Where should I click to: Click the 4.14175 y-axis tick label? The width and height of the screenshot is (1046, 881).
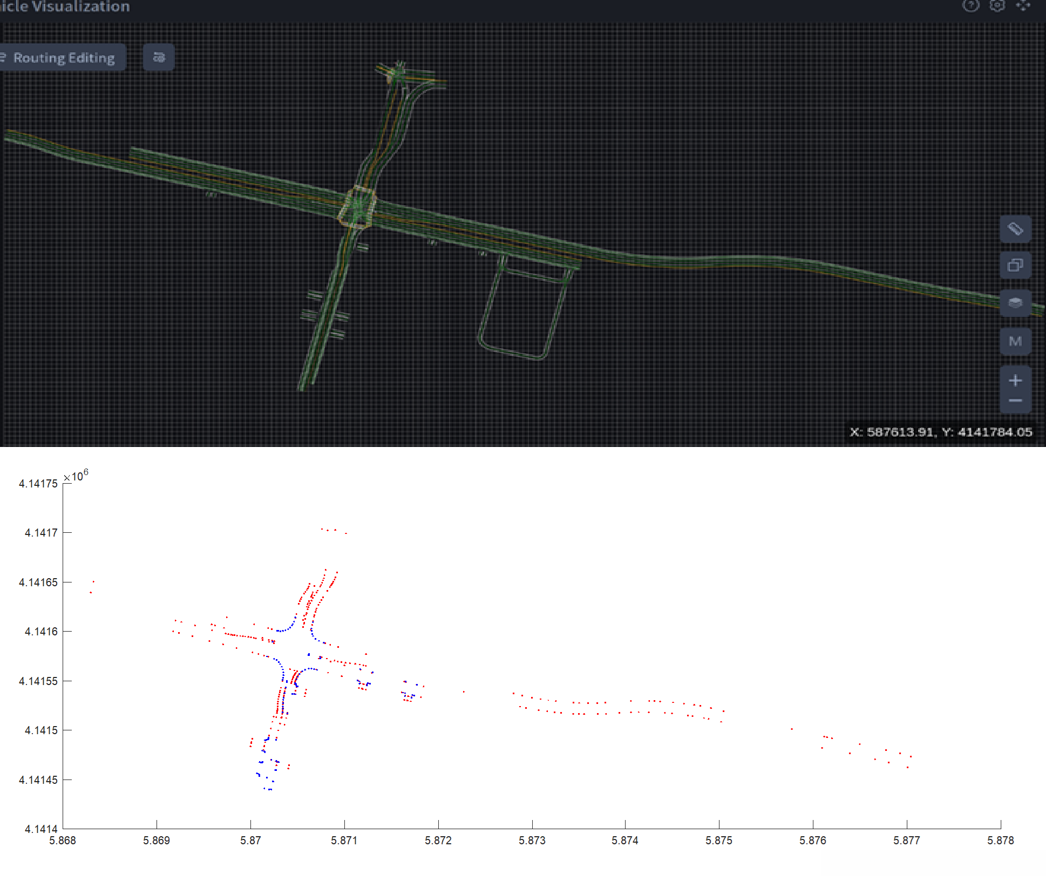(38, 484)
